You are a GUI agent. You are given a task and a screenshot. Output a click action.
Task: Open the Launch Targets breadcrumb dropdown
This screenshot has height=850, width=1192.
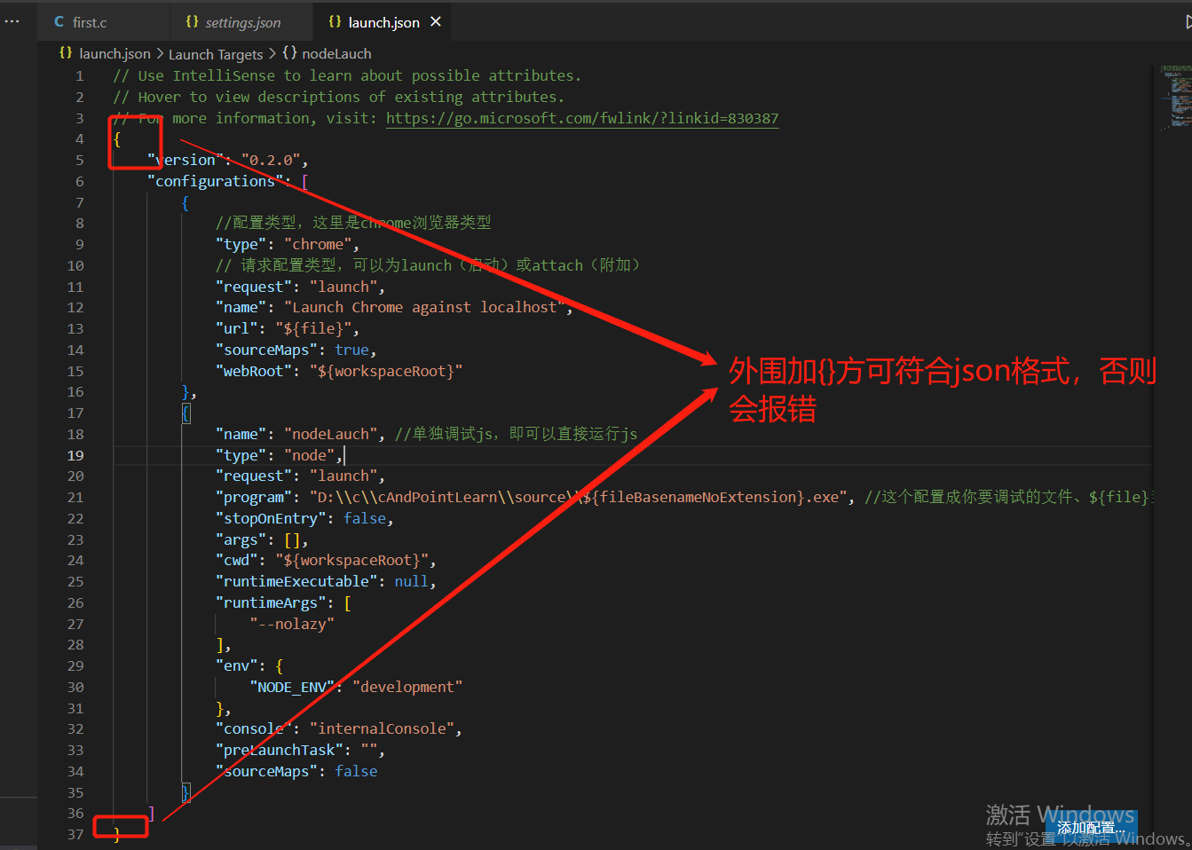tap(216, 53)
